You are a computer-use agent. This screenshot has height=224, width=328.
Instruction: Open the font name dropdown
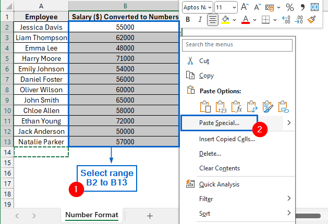[210, 7]
